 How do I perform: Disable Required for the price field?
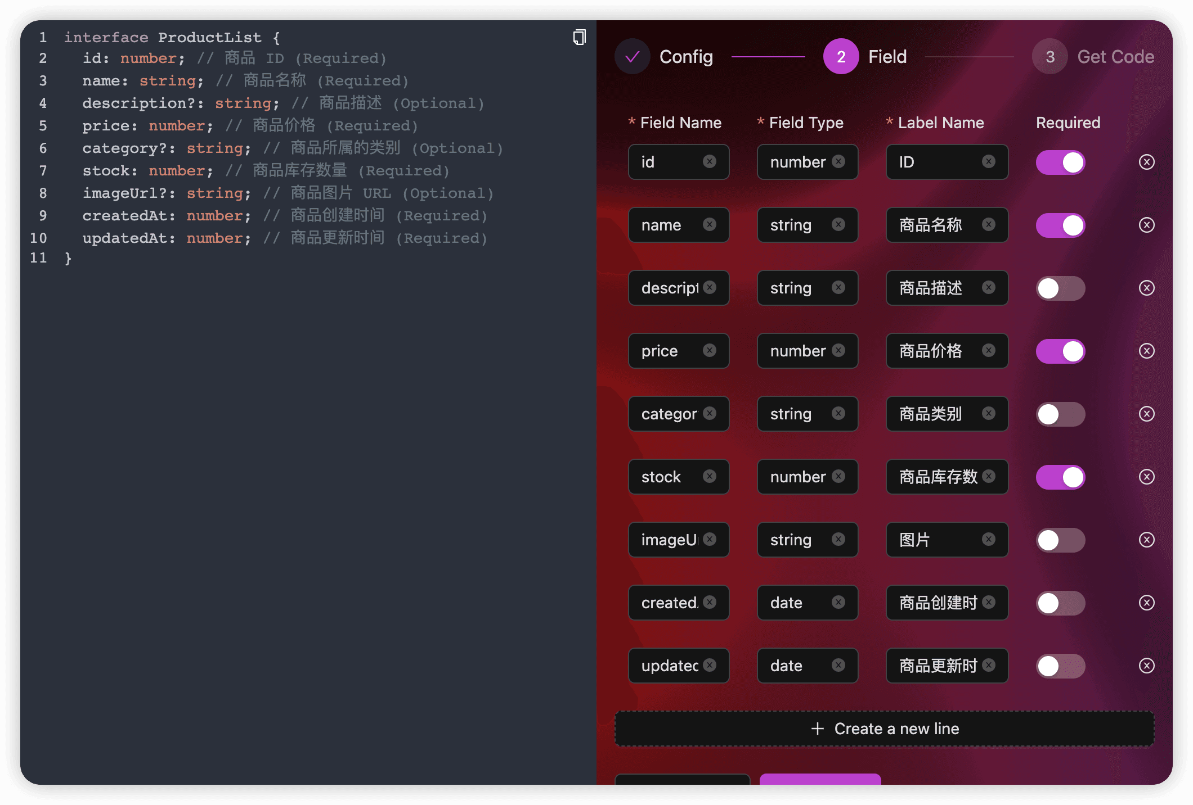pyautogui.click(x=1060, y=351)
